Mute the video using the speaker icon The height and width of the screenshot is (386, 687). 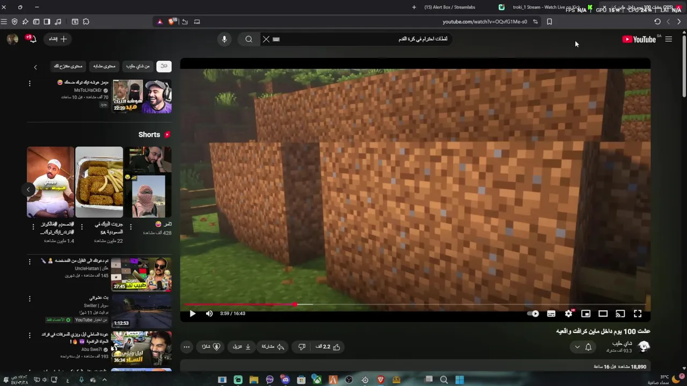coord(209,314)
